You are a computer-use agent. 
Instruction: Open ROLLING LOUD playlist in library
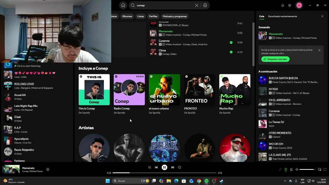(37, 86)
